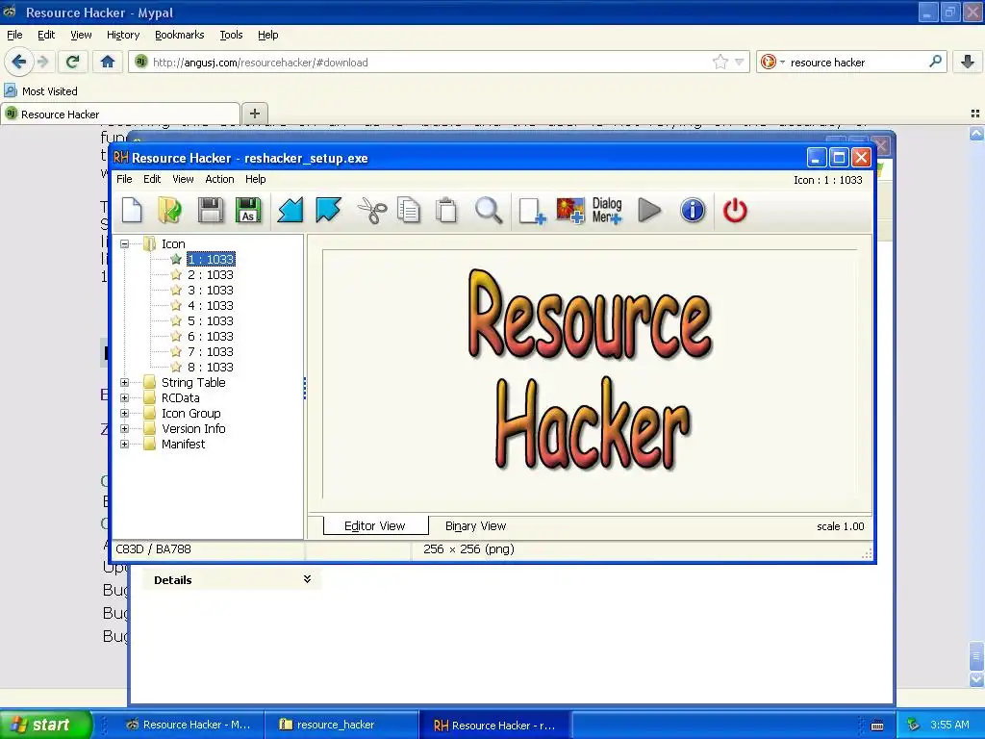The image size is (985, 739).
Task: Expand the Version Info folder
Action: click(124, 428)
